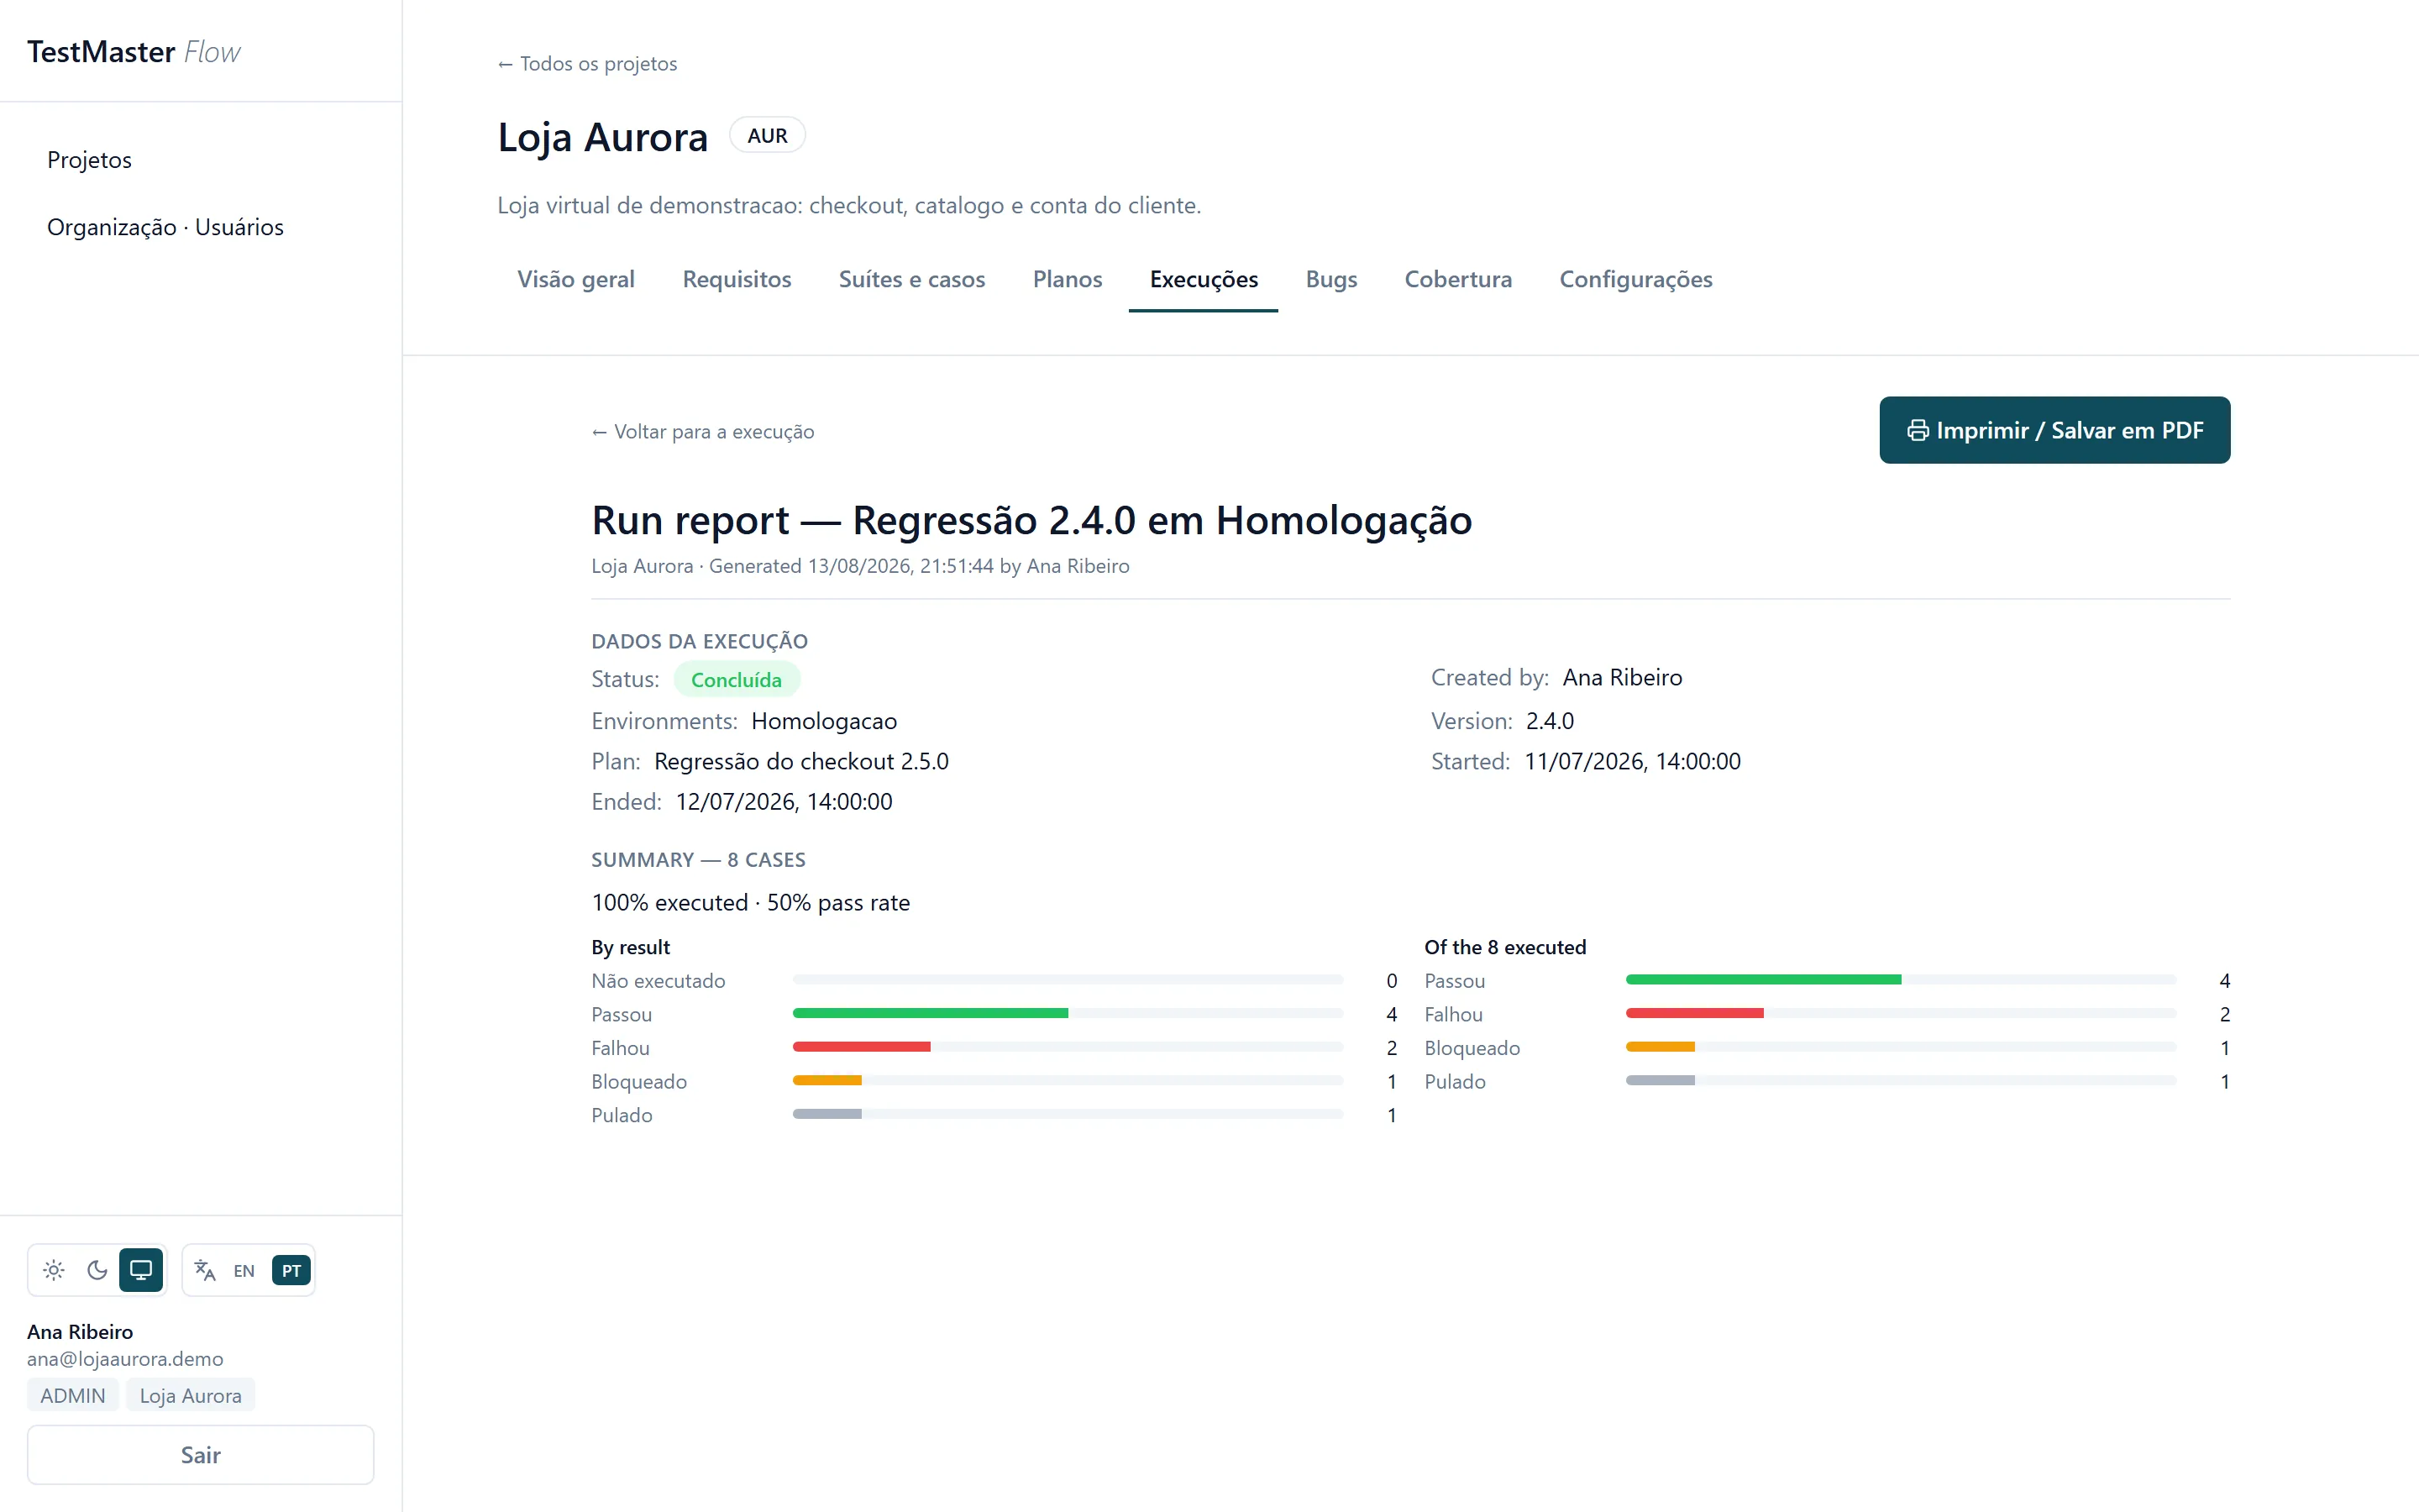Click the AUR project key badge
The height and width of the screenshot is (1512, 2419).
[767, 135]
